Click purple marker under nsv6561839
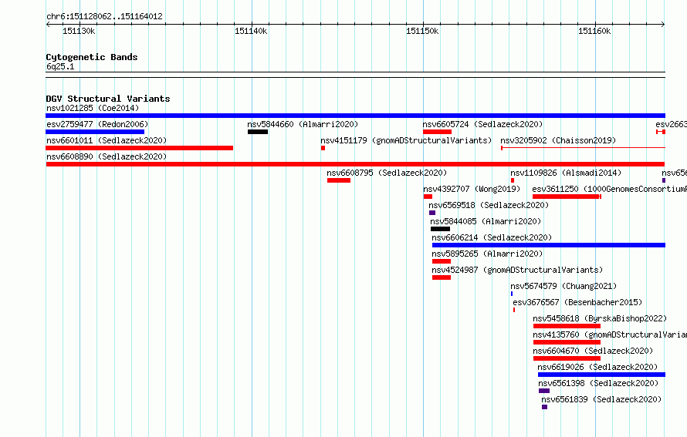Viewport: 687px width, 437px height. [545, 407]
